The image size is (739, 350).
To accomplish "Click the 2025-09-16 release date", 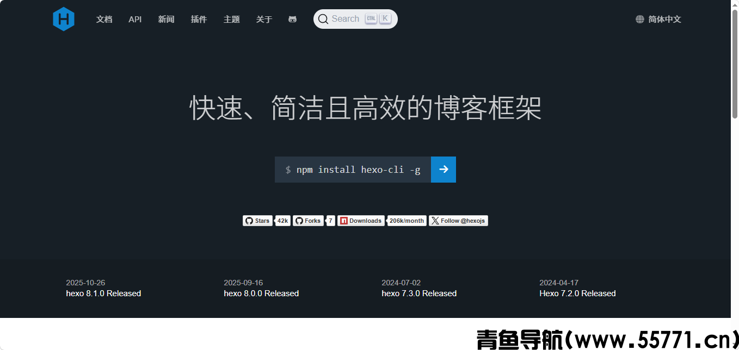I will 243,283.
